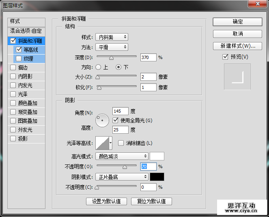Click the highlight opacity field showing 70
This screenshot has width=269, height=217.
tap(148, 166)
